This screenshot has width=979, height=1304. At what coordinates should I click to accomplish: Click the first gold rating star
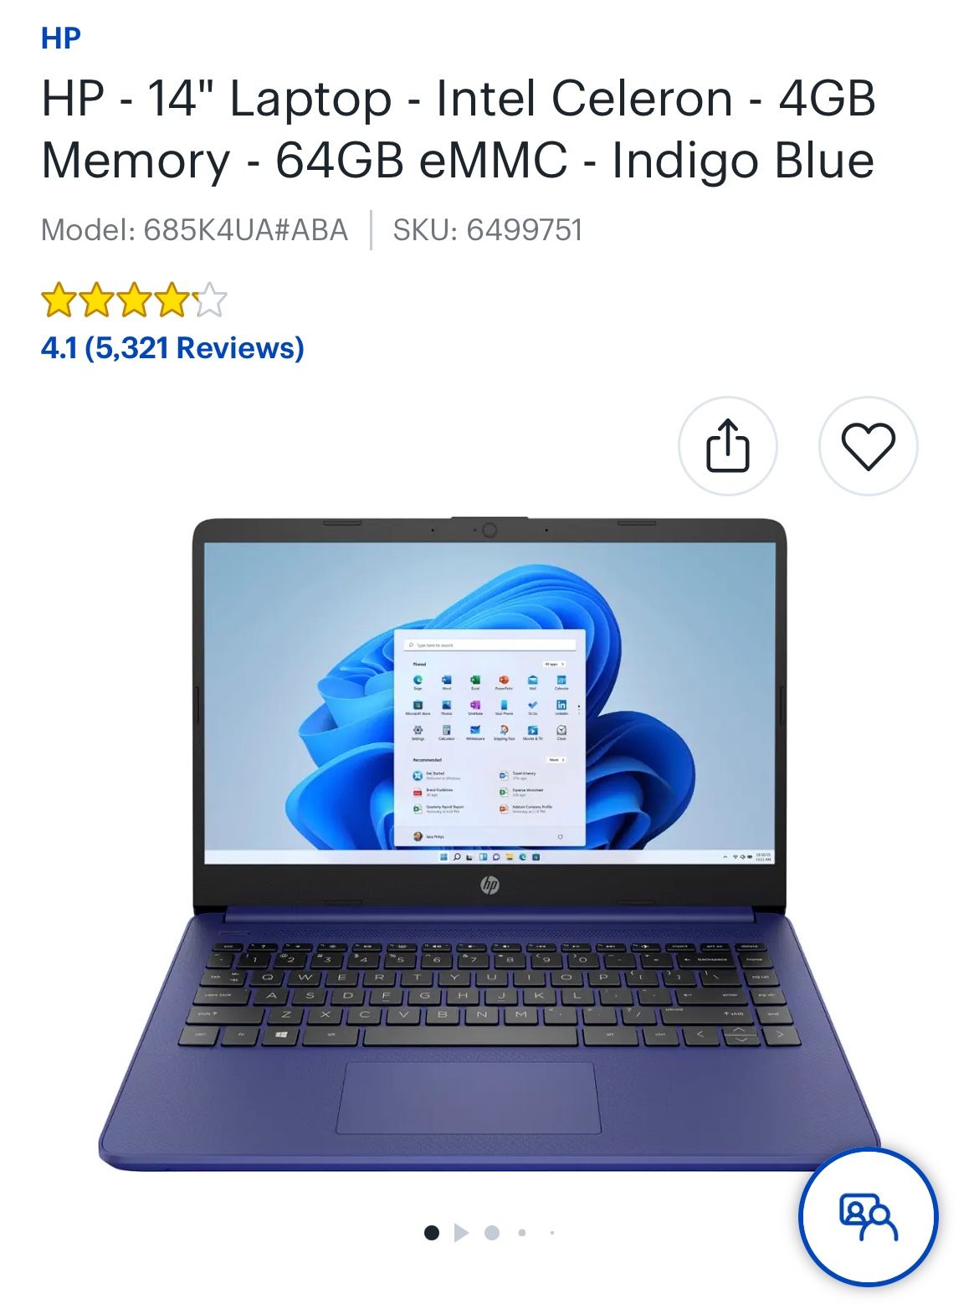pyautogui.click(x=59, y=300)
